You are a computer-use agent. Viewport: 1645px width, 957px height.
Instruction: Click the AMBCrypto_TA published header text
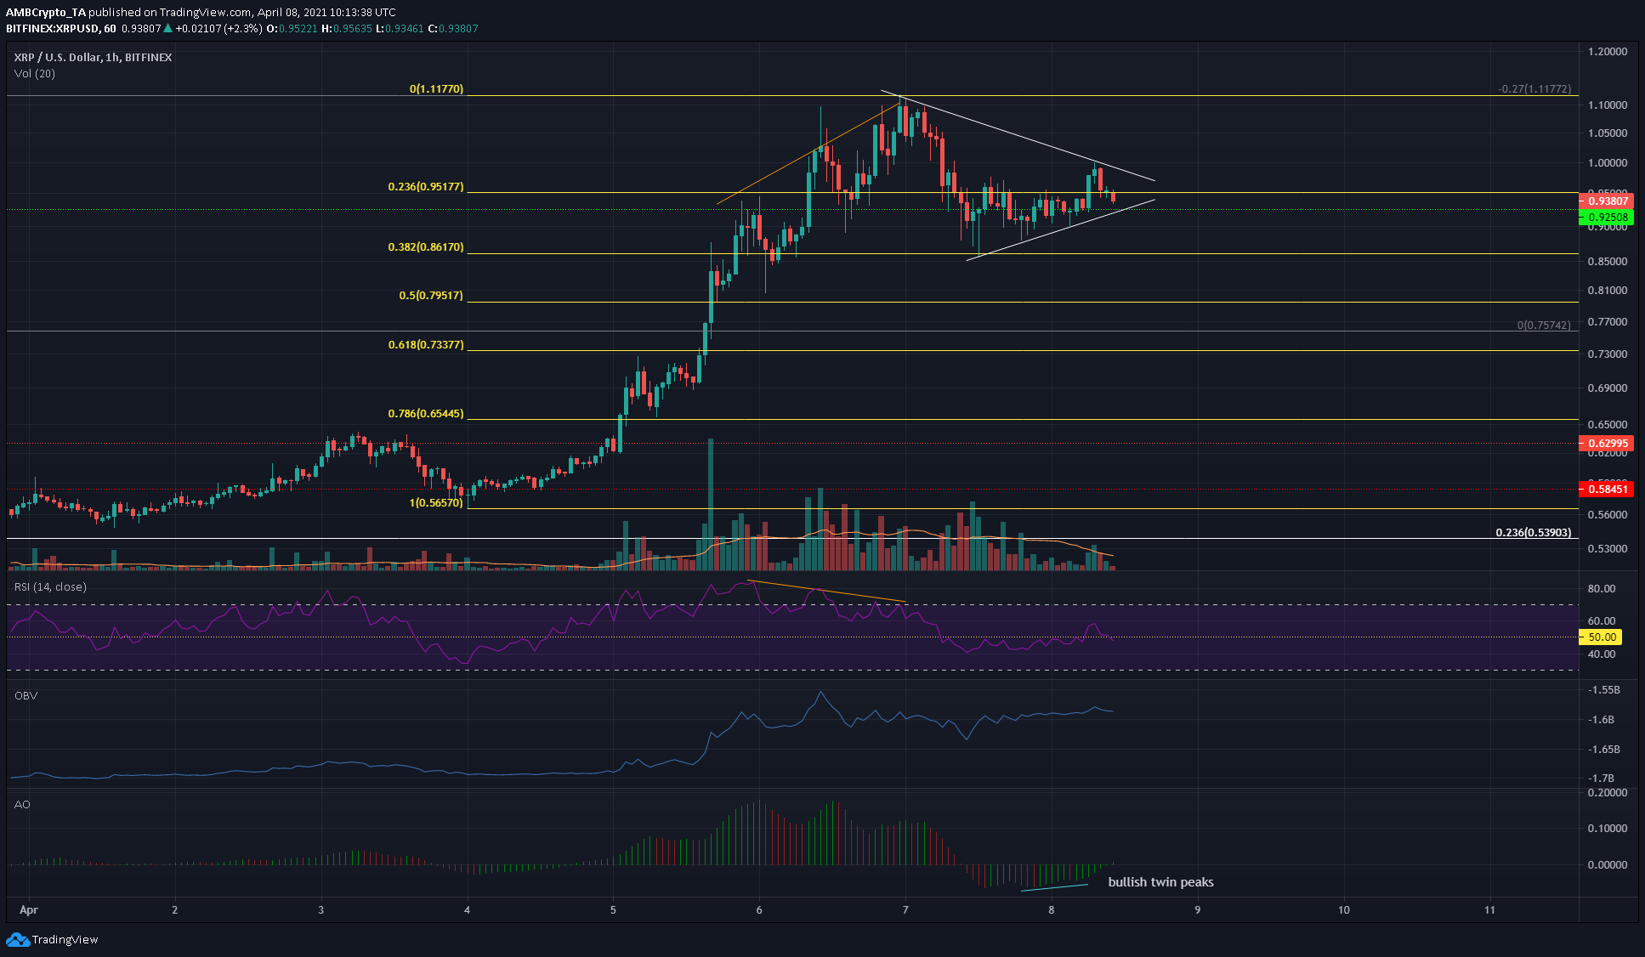201,12
